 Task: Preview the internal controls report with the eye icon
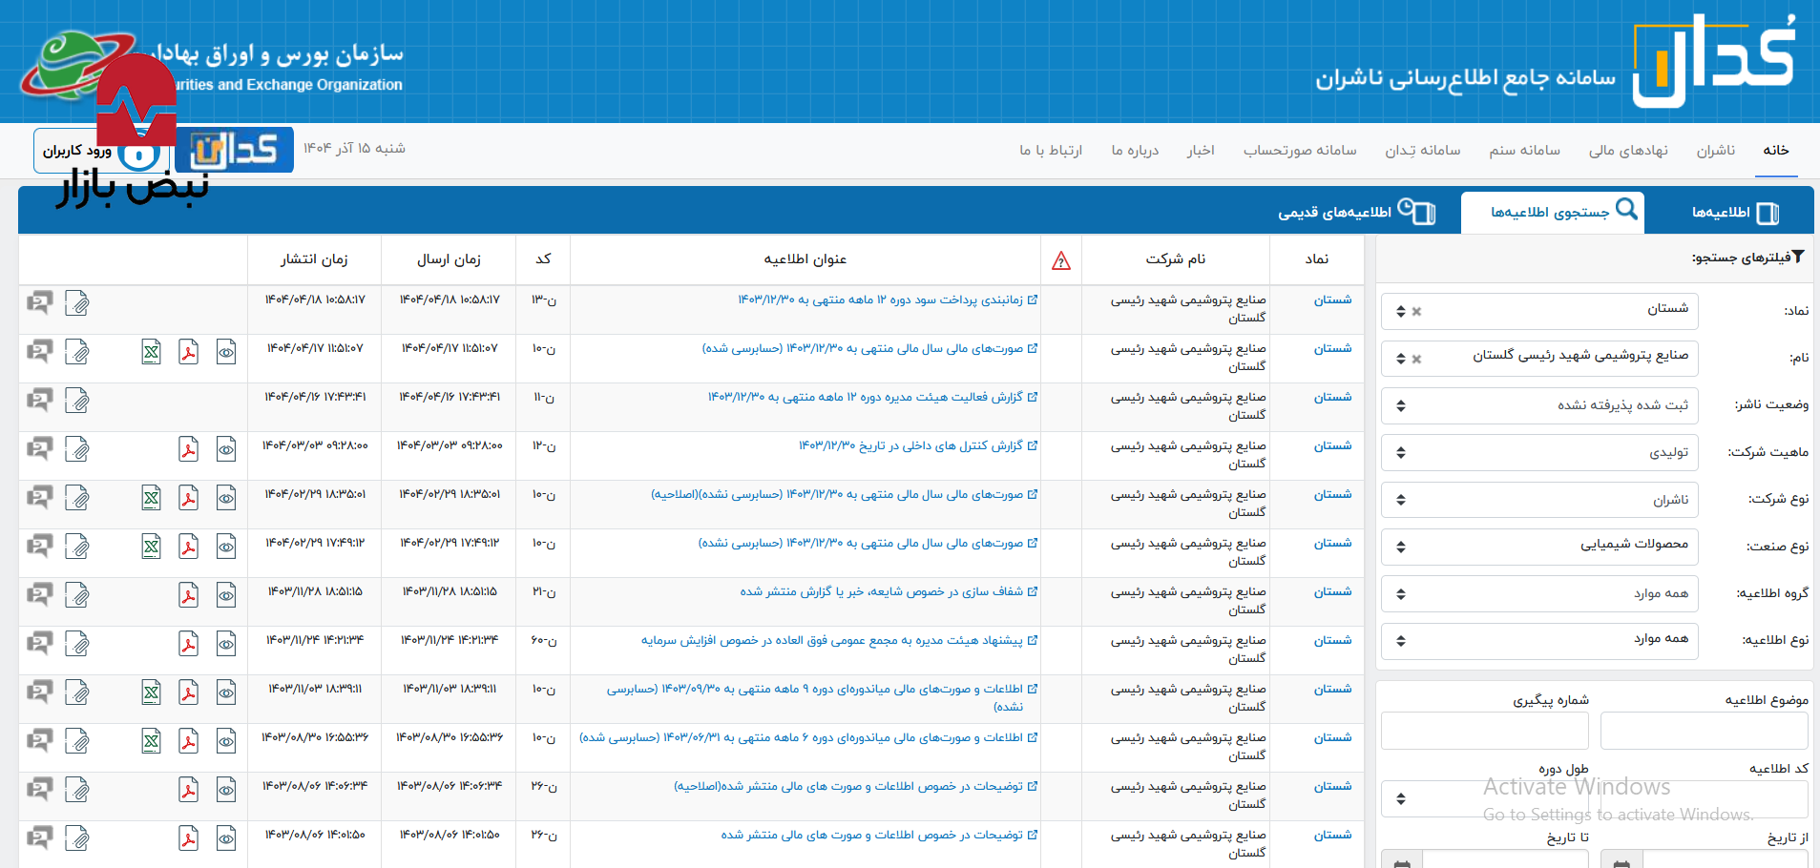pos(226,448)
